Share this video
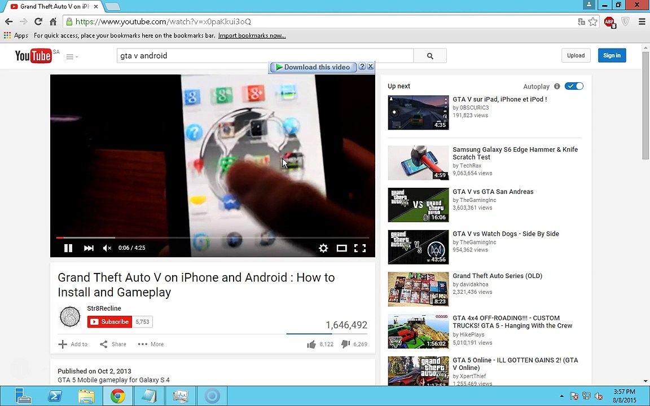This screenshot has width=650, height=406. 113,344
